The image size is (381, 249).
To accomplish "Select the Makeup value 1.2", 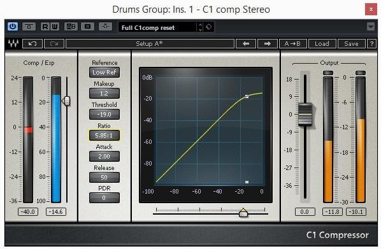I will coord(104,93).
